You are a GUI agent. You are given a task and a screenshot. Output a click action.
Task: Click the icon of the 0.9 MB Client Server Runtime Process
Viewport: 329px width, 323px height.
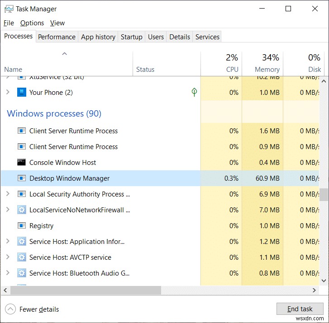(x=22, y=147)
